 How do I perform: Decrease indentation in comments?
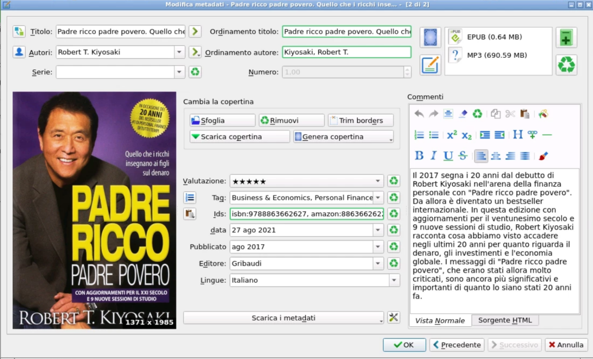tap(499, 135)
